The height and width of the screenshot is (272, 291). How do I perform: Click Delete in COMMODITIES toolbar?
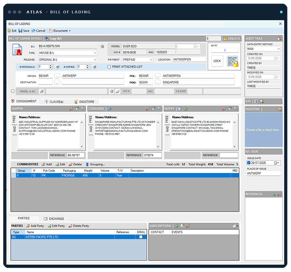coord(75,164)
